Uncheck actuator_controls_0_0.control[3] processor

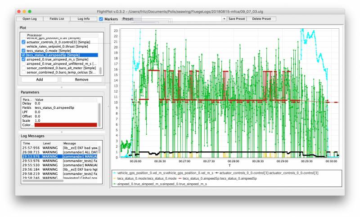pyautogui.click(x=23, y=42)
